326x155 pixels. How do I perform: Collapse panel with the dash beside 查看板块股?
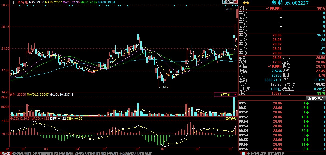point(304,98)
